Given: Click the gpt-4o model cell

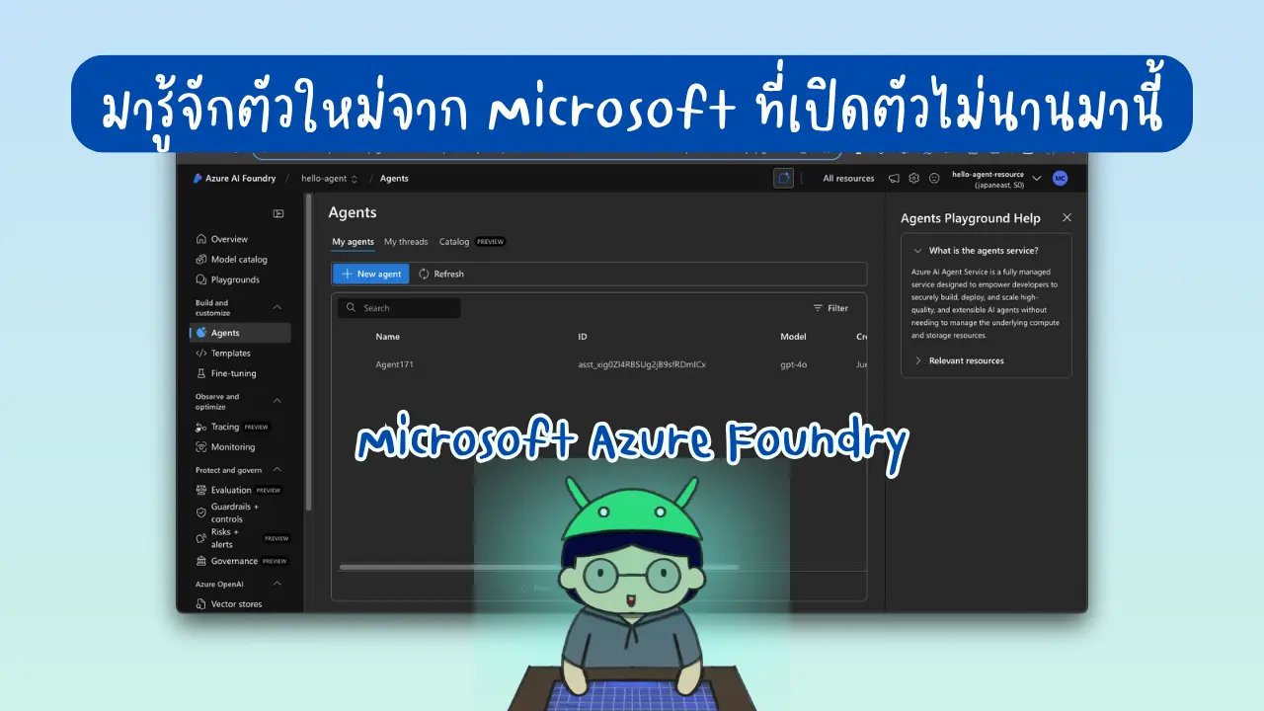Looking at the screenshot, I should [x=793, y=364].
